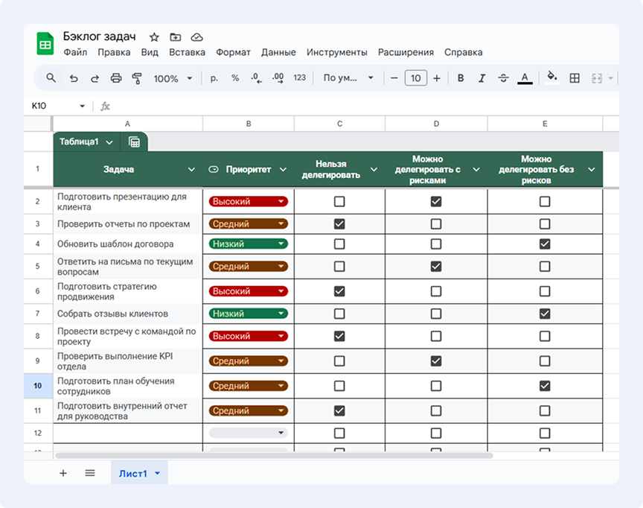
Task: Open the borders tool
Action: 575,78
